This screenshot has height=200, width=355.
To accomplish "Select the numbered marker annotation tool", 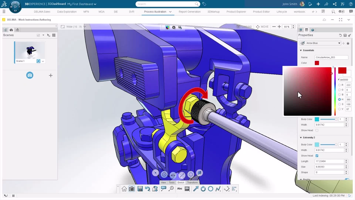I will [171, 189].
